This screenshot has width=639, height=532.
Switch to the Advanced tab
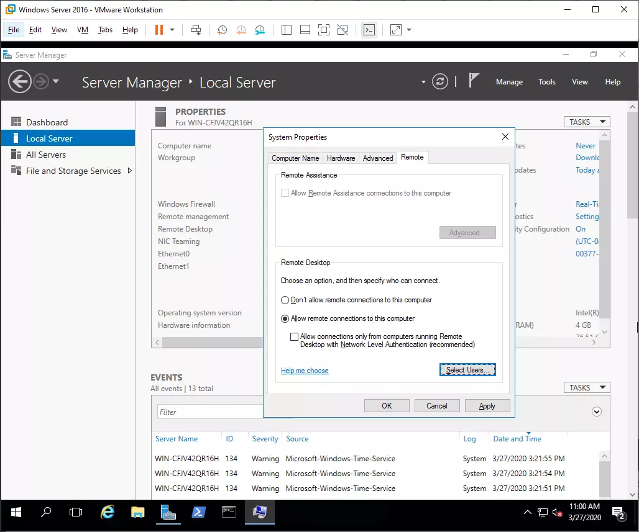(378, 158)
